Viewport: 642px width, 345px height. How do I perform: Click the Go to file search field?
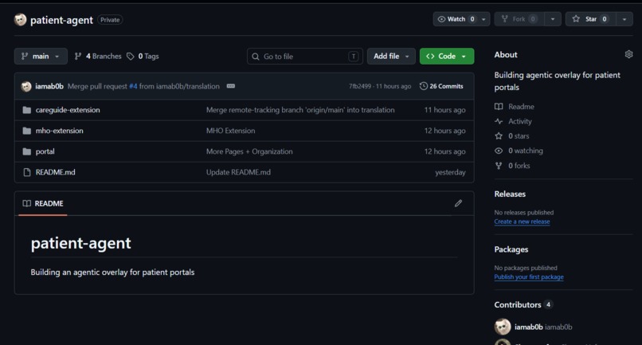pyautogui.click(x=305, y=56)
